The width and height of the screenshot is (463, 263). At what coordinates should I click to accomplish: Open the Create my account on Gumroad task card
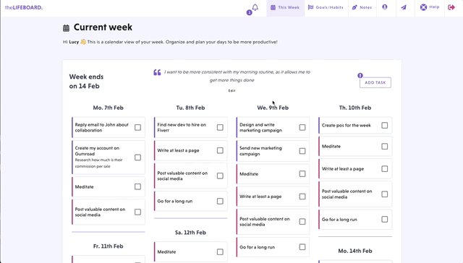point(109,158)
